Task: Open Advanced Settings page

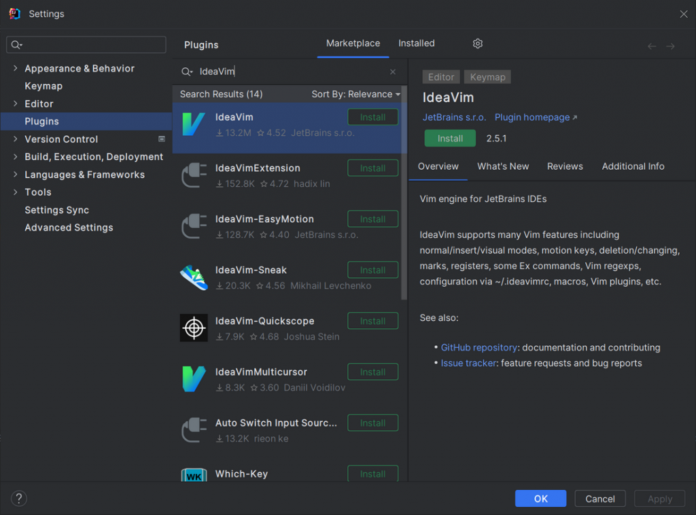Action: 69,228
